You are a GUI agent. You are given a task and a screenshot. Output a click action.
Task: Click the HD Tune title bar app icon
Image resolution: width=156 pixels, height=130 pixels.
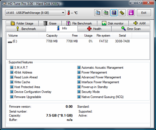tap(5, 4)
